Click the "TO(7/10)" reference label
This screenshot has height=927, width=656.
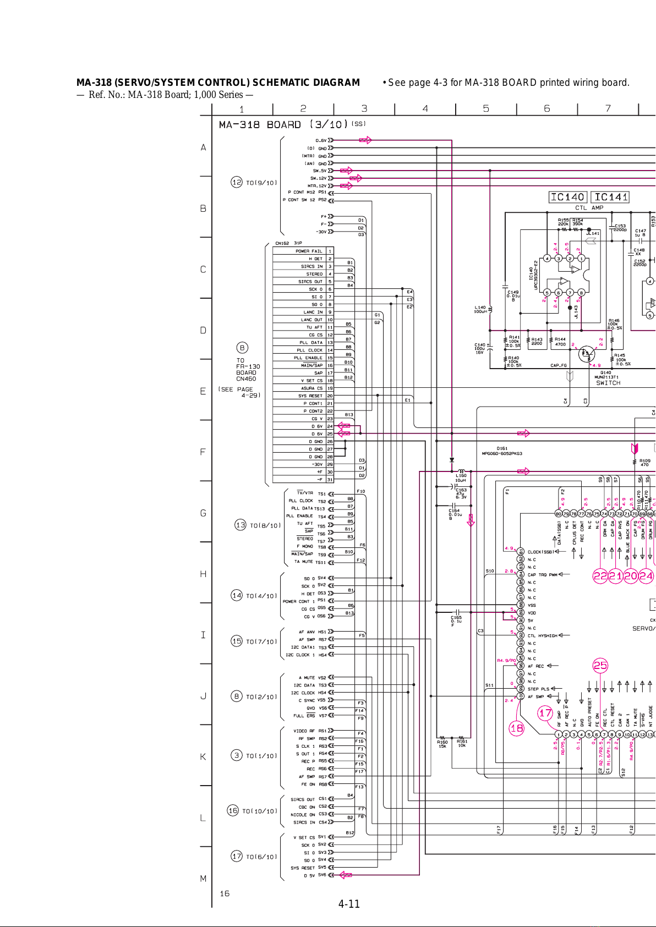(x=261, y=641)
